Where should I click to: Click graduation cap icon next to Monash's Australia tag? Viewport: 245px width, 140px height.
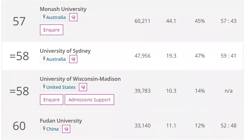click(73, 17)
